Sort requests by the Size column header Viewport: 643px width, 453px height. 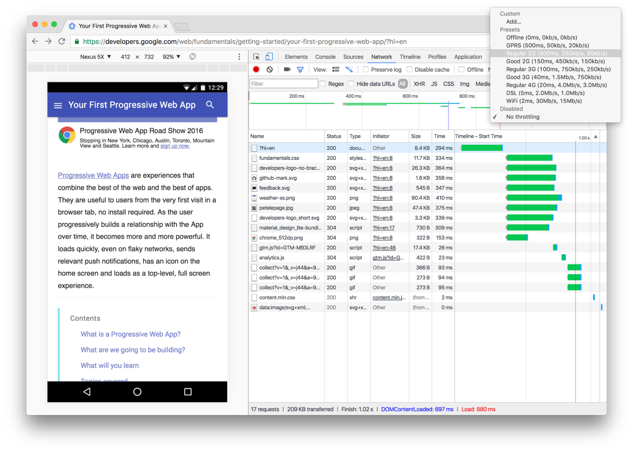coord(420,136)
